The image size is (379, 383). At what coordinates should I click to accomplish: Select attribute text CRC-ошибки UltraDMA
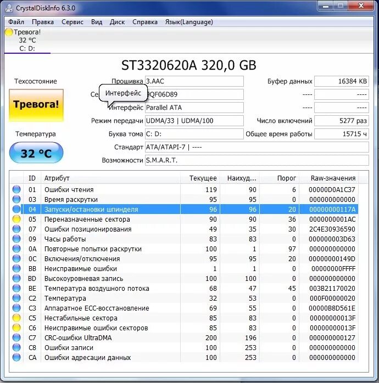point(78,338)
